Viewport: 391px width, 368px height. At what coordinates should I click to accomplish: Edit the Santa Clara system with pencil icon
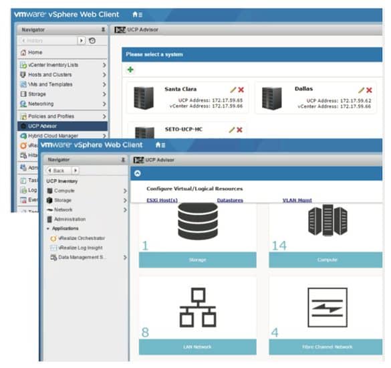click(233, 90)
